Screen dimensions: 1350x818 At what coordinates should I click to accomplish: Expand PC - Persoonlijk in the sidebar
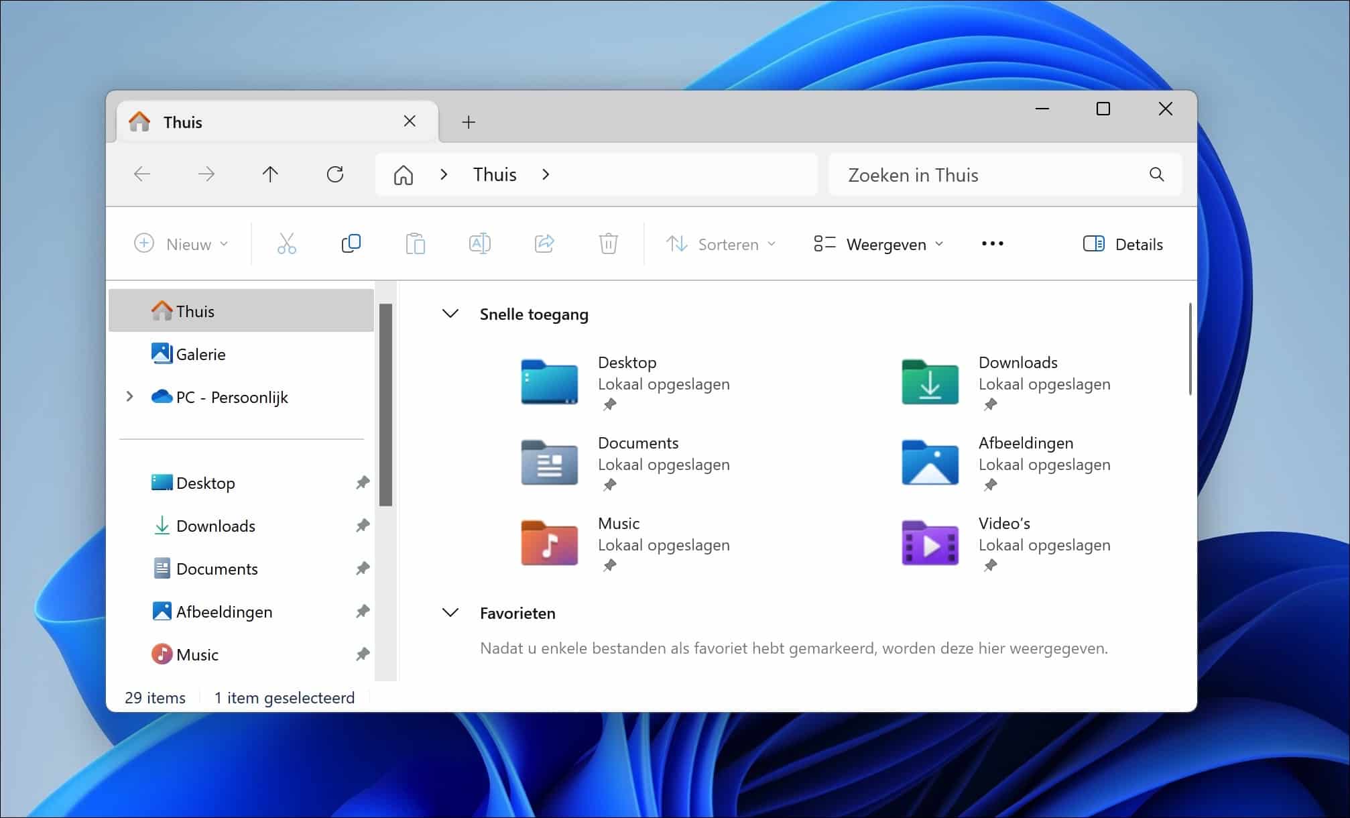129,396
